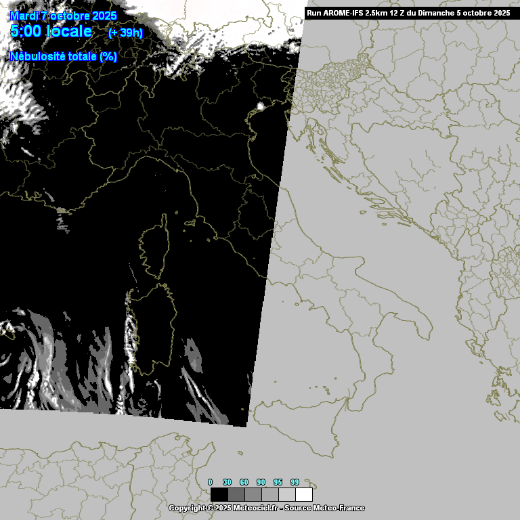Click the "Nébulosité totale (%)" title

pyautogui.click(x=64, y=57)
